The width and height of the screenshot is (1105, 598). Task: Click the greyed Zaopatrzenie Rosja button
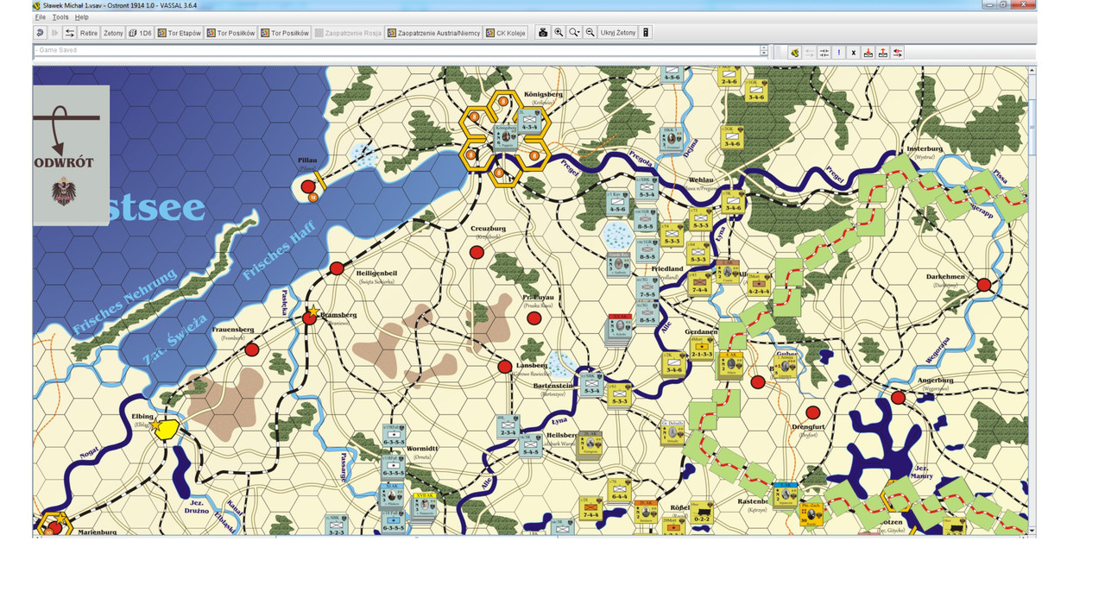coord(348,33)
